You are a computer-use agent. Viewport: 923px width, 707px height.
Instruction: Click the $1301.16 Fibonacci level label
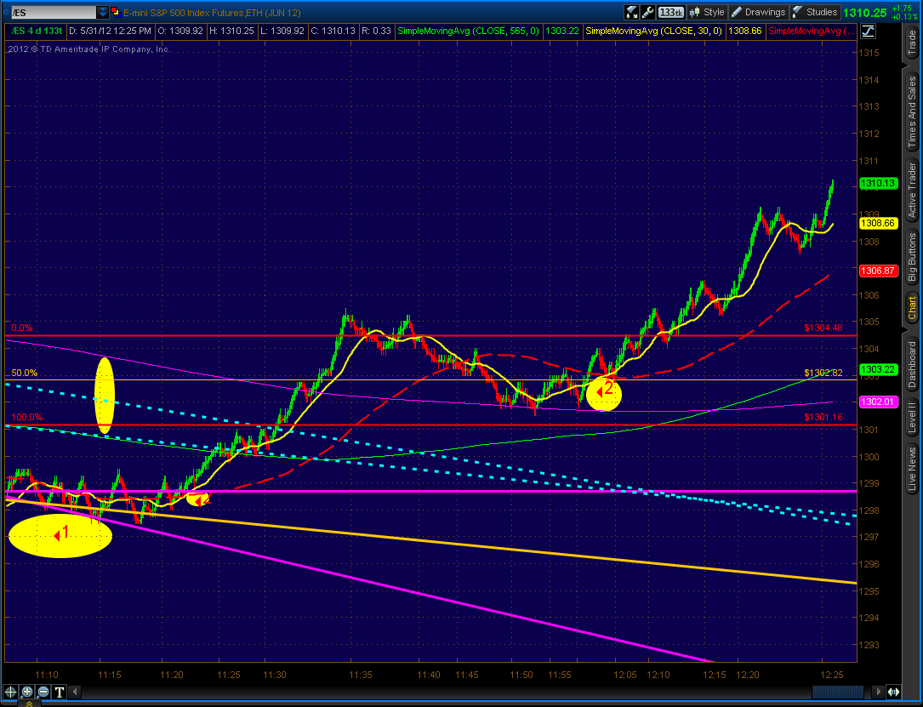[x=823, y=417]
